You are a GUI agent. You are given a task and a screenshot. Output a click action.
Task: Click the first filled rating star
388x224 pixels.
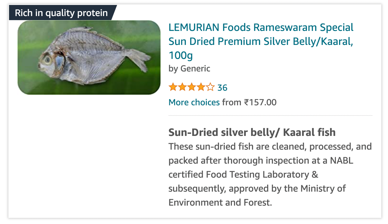(x=173, y=87)
